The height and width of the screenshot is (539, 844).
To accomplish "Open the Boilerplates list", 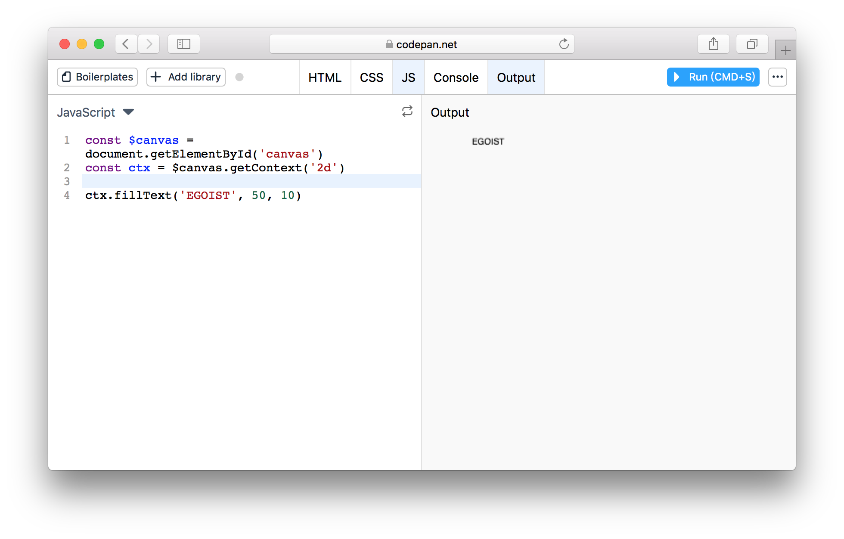I will pyautogui.click(x=97, y=77).
